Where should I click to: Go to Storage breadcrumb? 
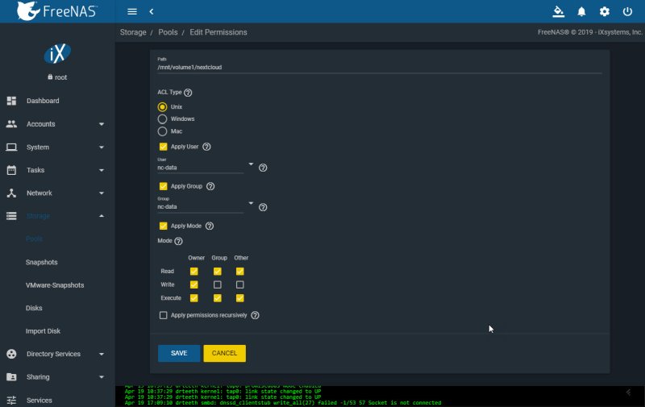tap(133, 32)
